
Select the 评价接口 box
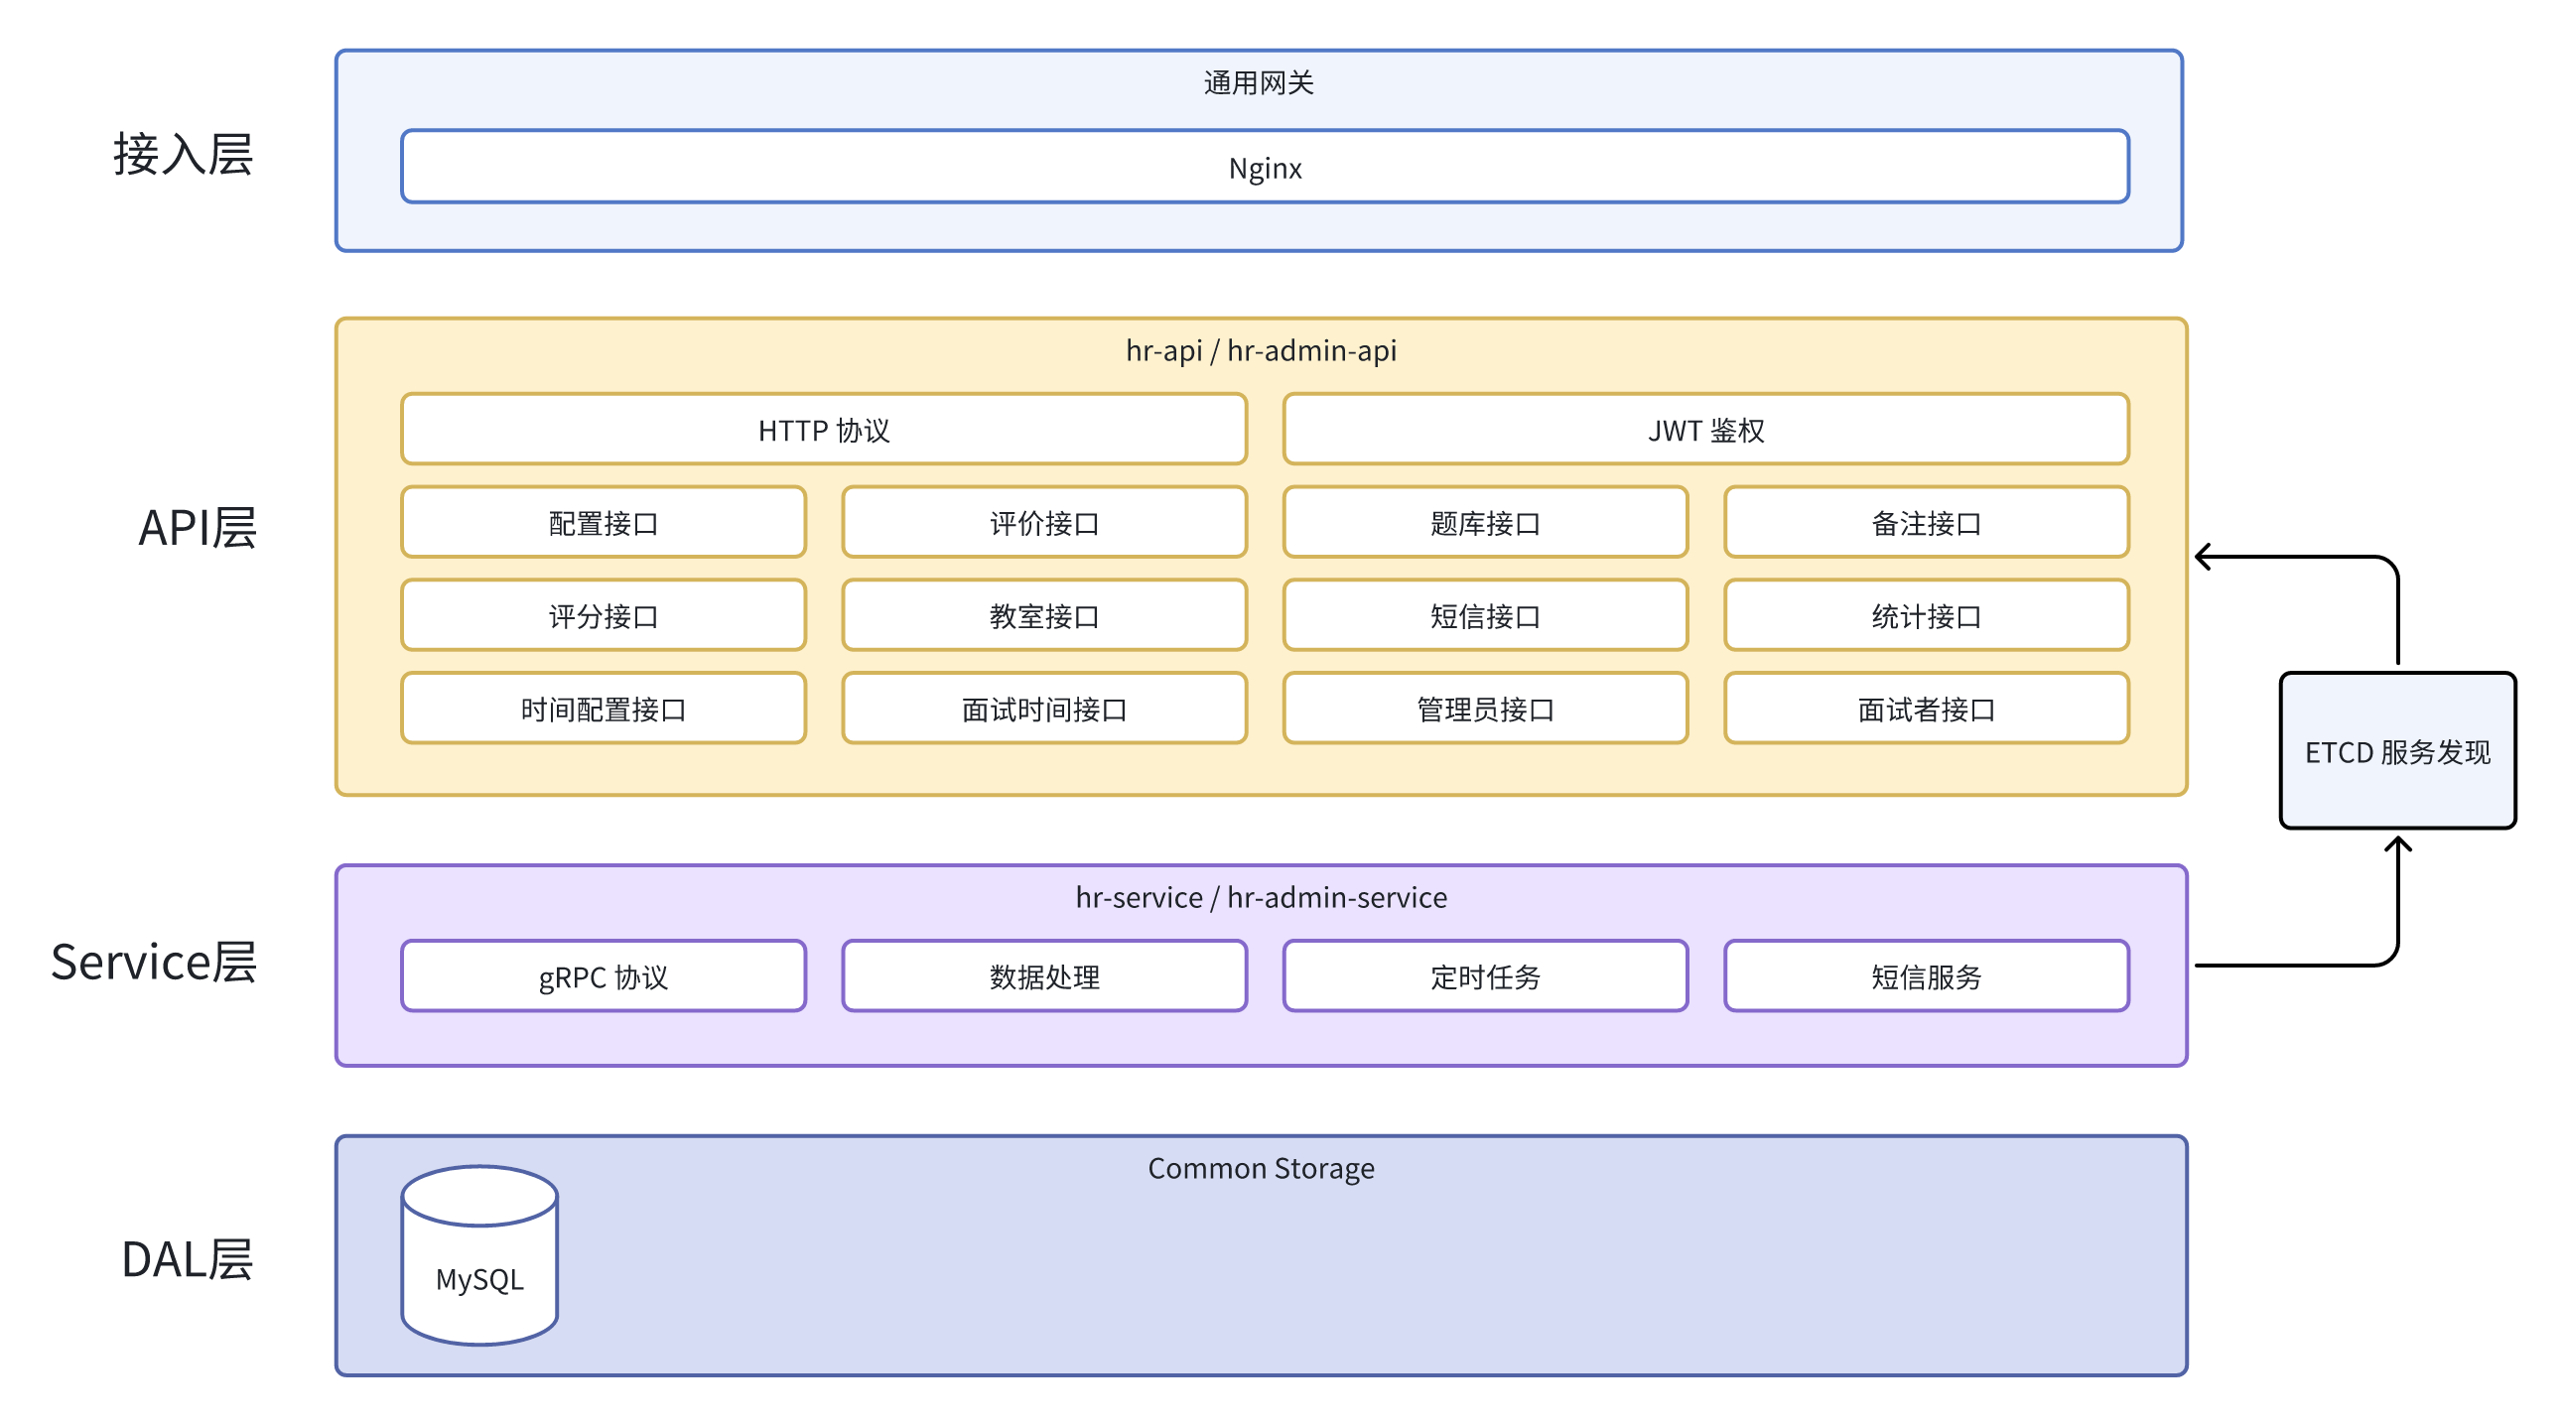point(1044,522)
